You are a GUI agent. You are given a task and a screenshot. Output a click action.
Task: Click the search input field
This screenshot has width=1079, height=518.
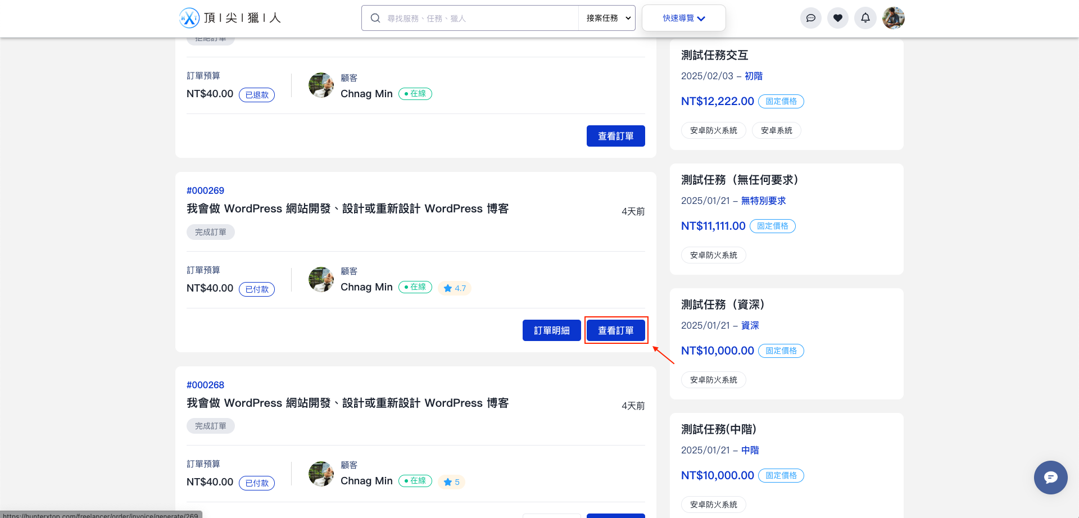click(478, 17)
